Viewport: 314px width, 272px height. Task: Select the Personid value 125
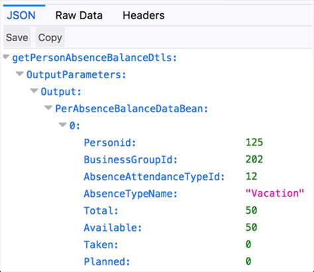254,142
